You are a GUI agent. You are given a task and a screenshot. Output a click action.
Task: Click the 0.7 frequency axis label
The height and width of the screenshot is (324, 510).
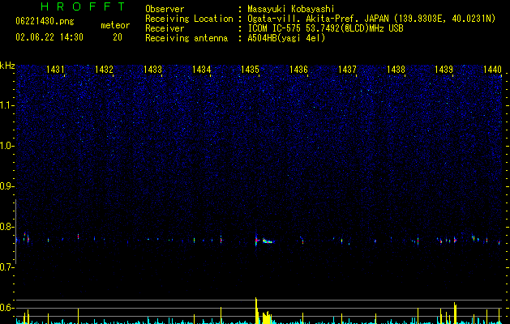(x=6, y=267)
